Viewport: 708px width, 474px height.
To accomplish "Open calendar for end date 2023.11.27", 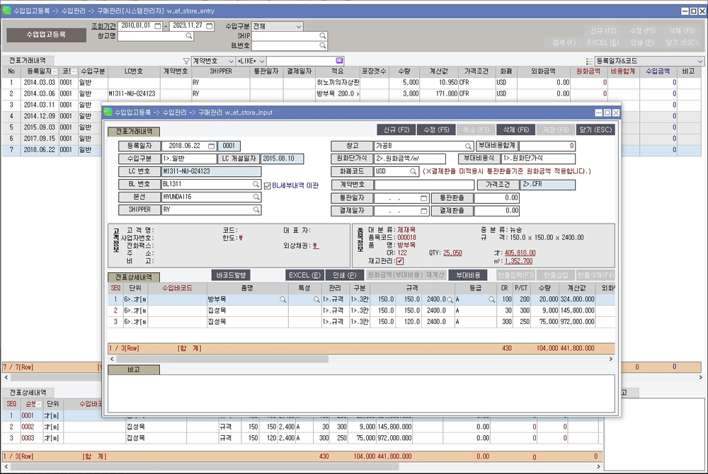I will point(210,26).
